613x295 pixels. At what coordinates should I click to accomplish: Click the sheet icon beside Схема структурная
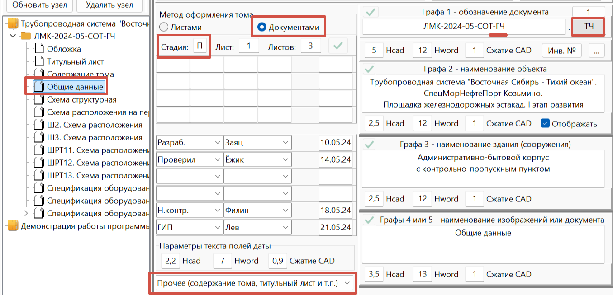(40, 99)
